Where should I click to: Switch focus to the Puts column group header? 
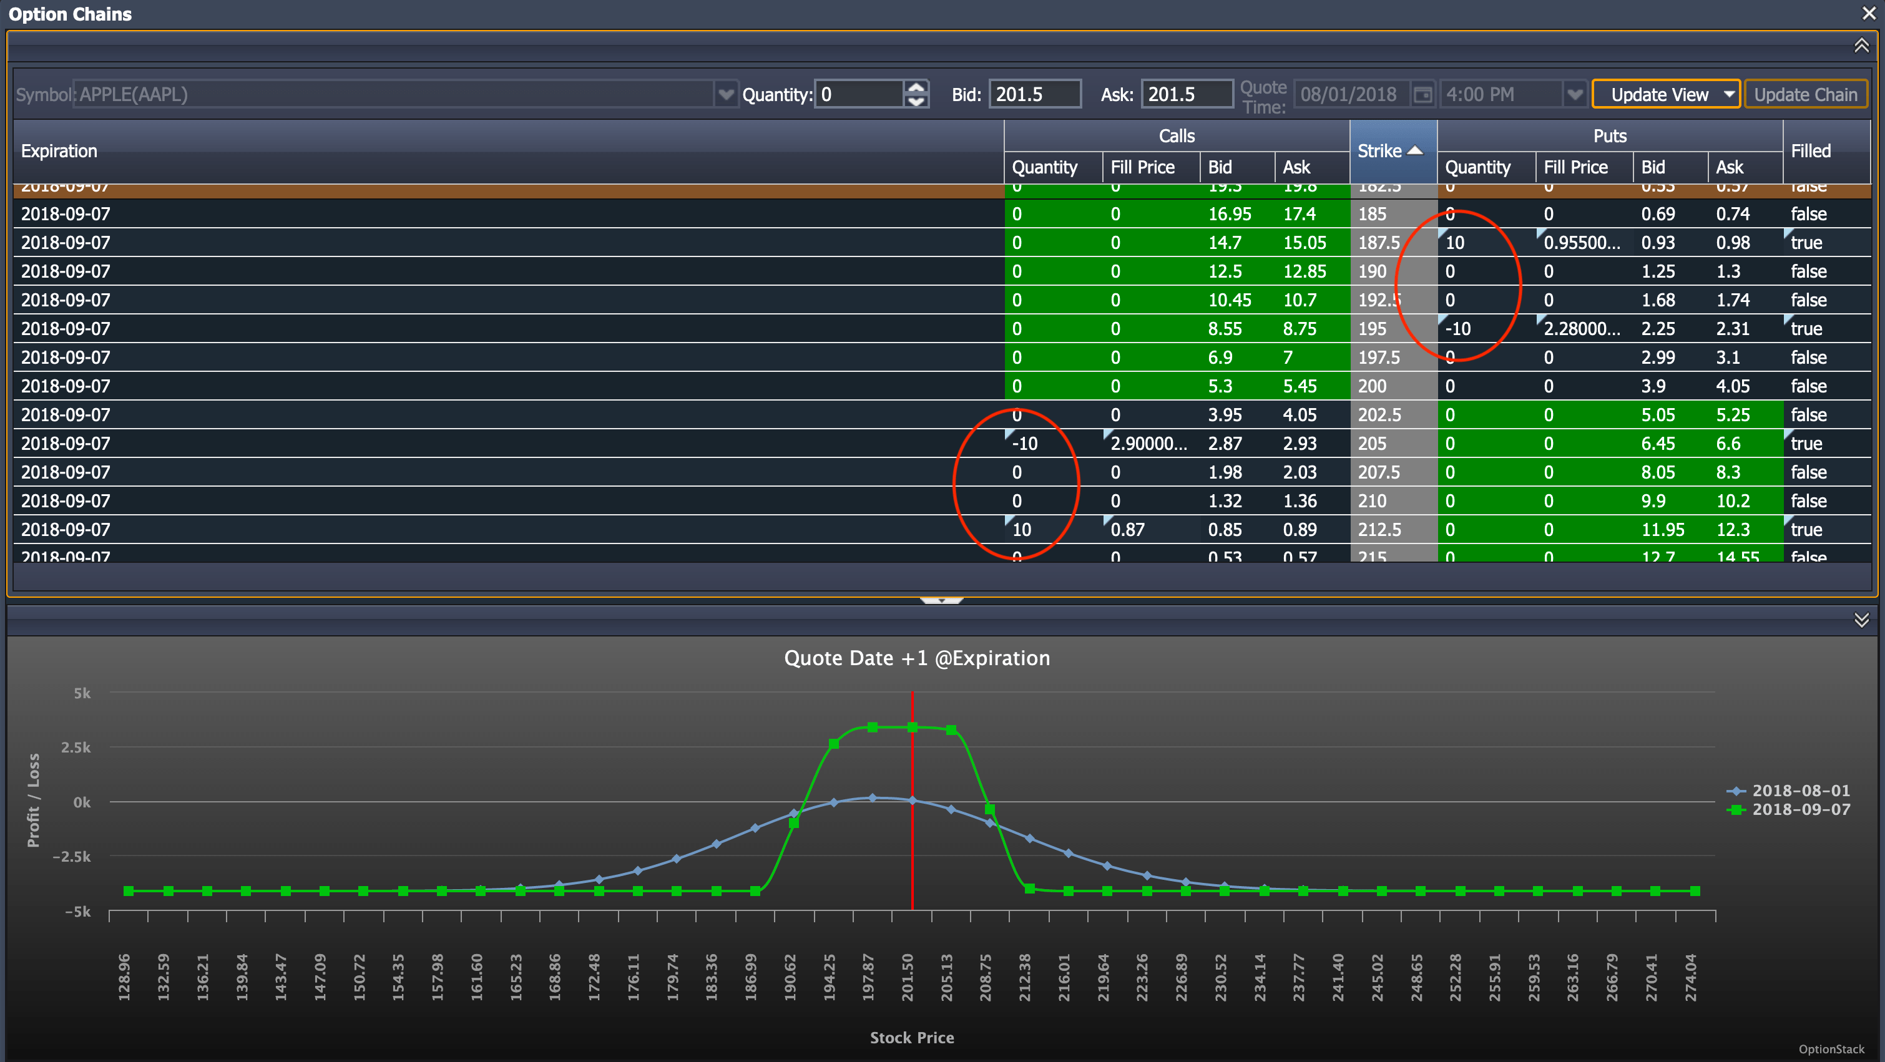coord(1609,135)
